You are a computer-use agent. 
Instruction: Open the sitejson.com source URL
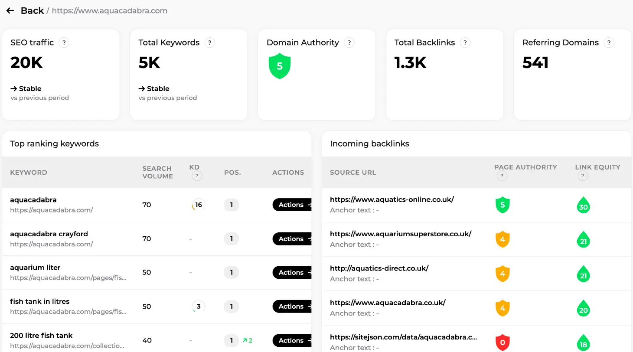(x=404, y=336)
